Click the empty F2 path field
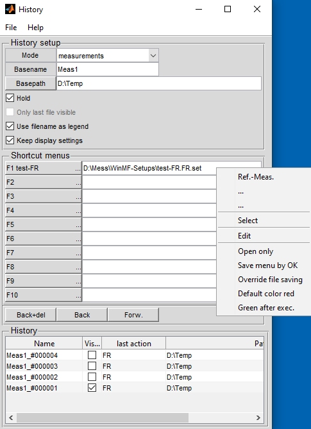Viewport: 311px width, 429px height. click(149, 182)
